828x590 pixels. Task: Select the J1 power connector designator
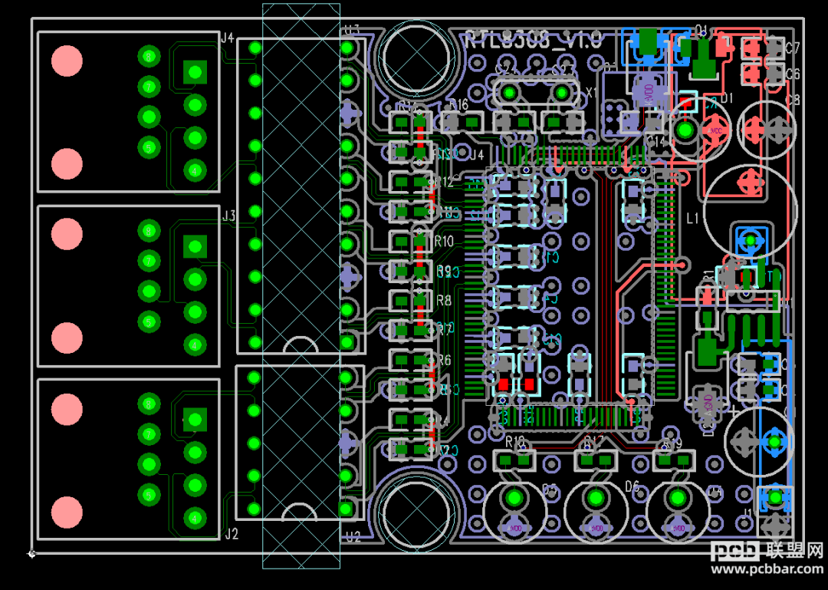tap(747, 513)
